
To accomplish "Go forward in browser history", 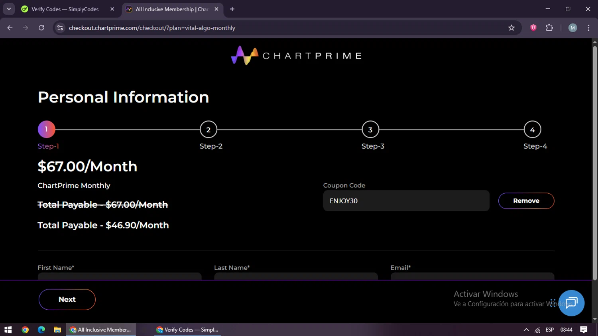I will 26,28.
